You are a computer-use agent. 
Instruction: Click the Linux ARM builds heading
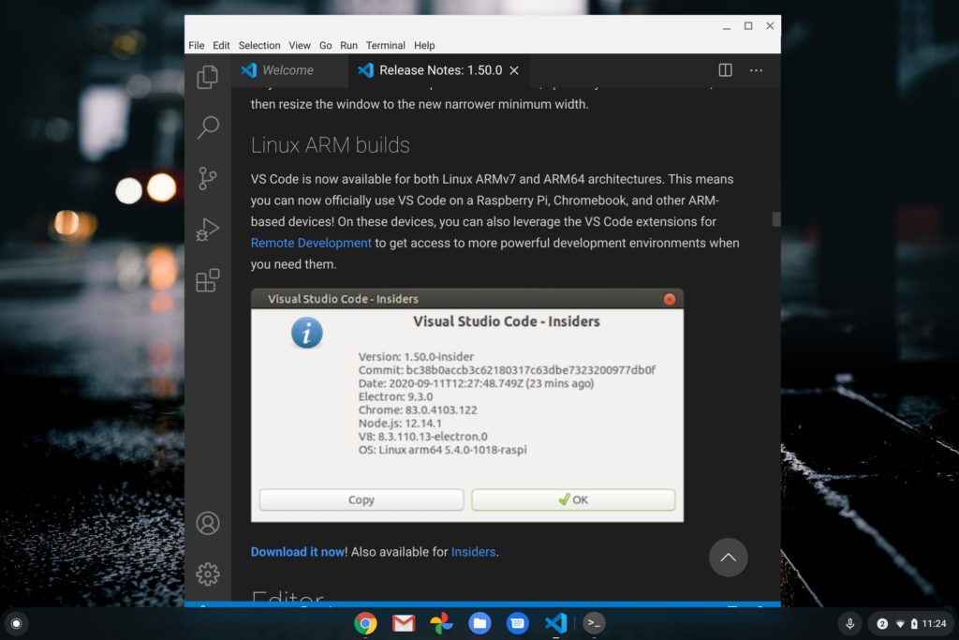(331, 145)
